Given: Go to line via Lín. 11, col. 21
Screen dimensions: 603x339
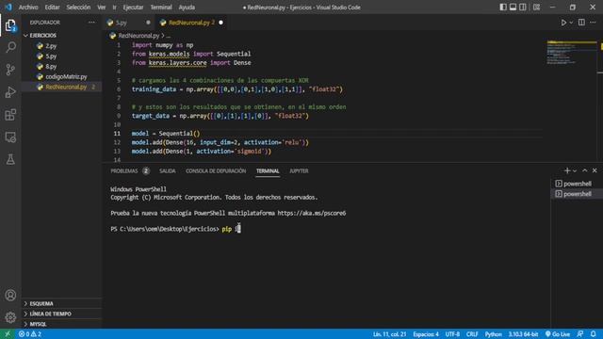Looking at the screenshot, I should point(389,334).
